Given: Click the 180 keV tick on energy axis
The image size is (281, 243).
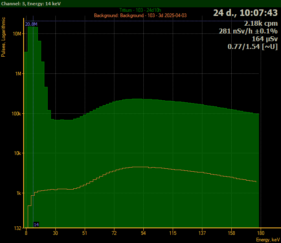Looking at the screenshot, I should pyautogui.click(x=261, y=233).
